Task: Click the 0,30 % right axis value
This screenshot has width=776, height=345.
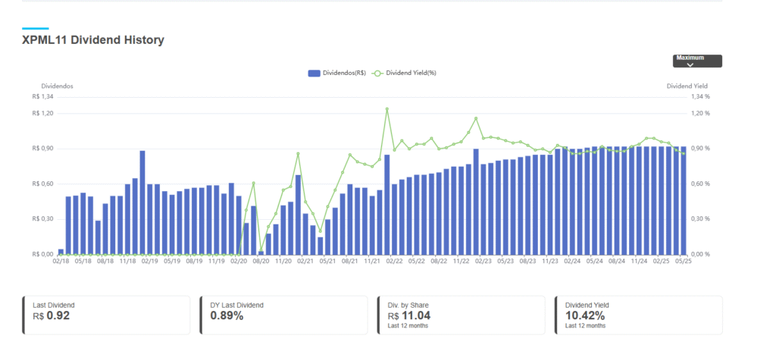Action: click(x=701, y=219)
